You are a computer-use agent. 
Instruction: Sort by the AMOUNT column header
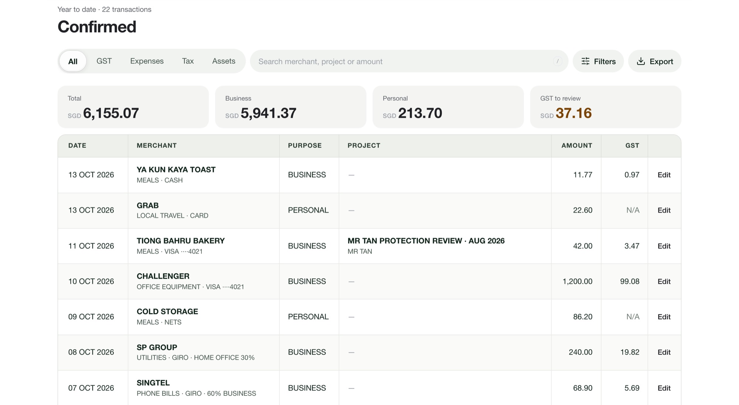click(577, 146)
